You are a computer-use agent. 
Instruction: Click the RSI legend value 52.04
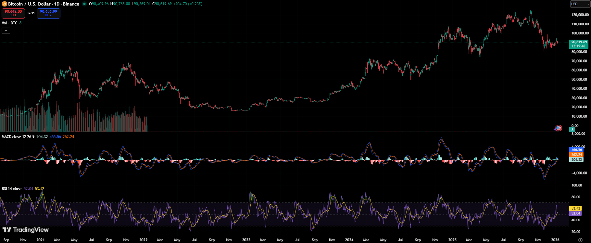pos(28,189)
